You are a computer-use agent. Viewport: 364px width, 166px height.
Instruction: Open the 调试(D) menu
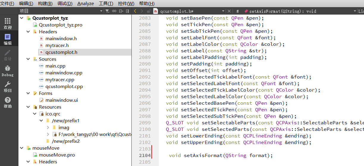[65, 4]
